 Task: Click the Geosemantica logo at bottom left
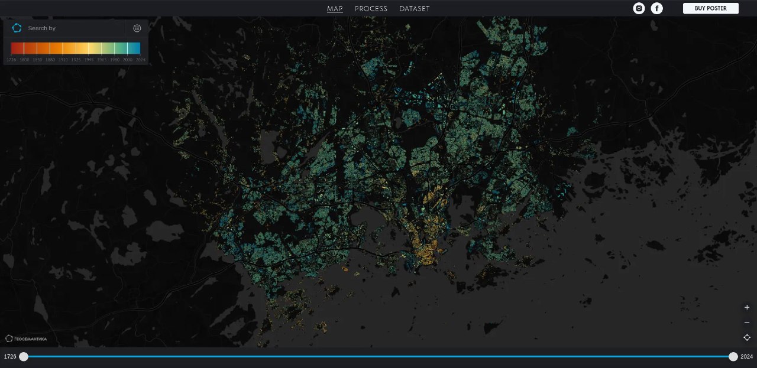pyautogui.click(x=26, y=338)
